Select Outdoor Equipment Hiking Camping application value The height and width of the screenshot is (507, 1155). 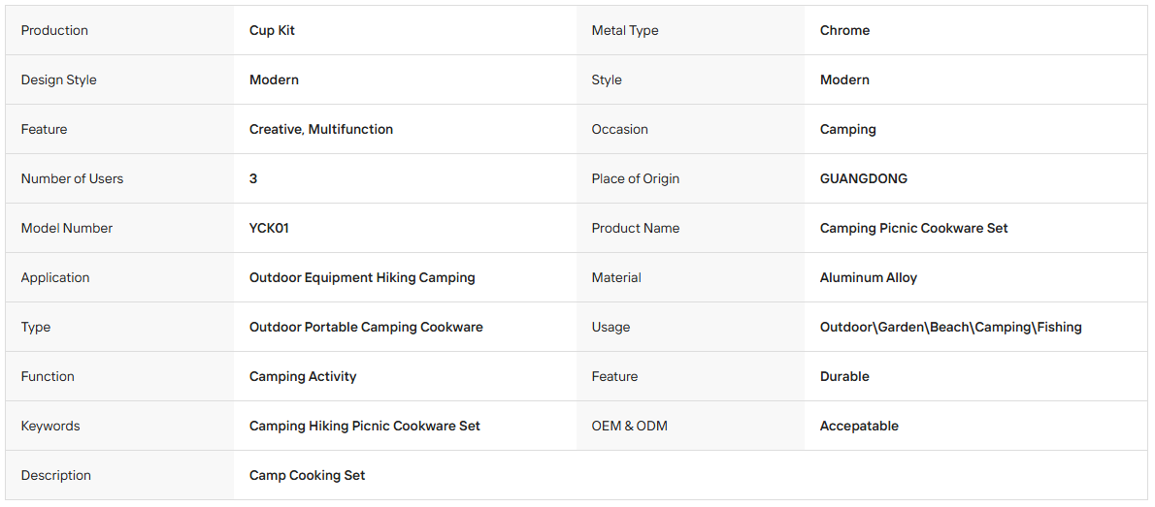coord(362,277)
